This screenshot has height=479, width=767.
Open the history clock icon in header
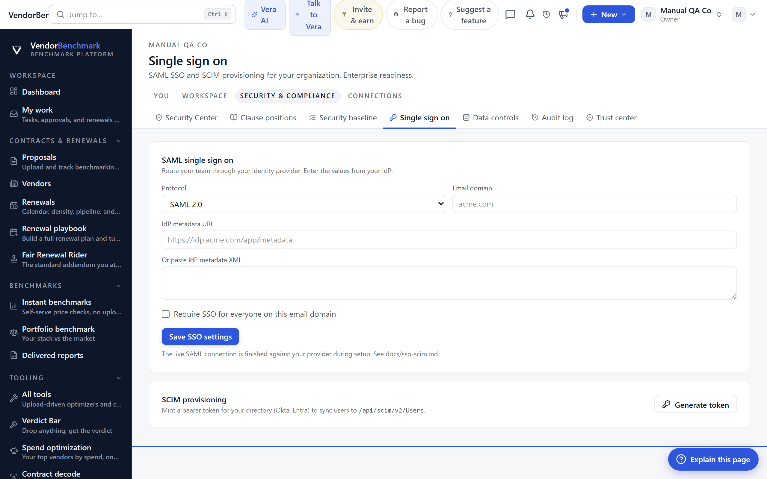(546, 15)
